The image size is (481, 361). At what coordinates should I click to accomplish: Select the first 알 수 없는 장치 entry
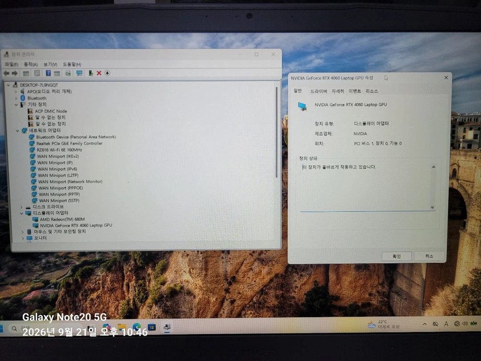click(47, 117)
